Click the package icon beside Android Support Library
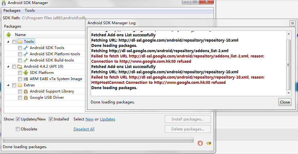The image size is (298, 154). (x=26, y=92)
